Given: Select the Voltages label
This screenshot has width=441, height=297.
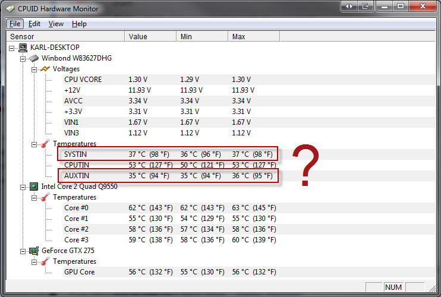Looking at the screenshot, I should coord(66,69).
